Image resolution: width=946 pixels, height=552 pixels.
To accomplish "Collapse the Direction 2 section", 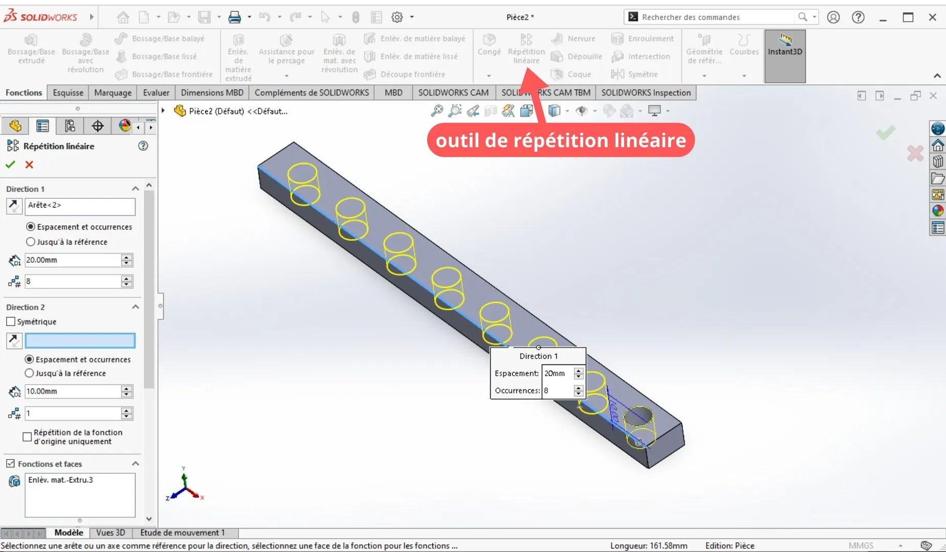I will [x=136, y=307].
